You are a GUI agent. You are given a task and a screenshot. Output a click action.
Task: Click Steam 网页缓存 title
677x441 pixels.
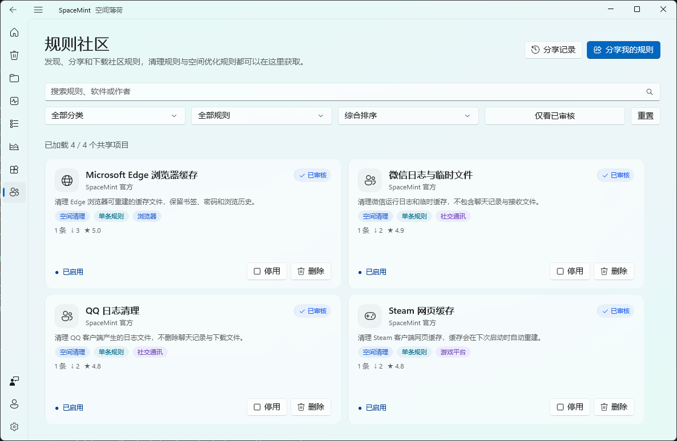421,311
